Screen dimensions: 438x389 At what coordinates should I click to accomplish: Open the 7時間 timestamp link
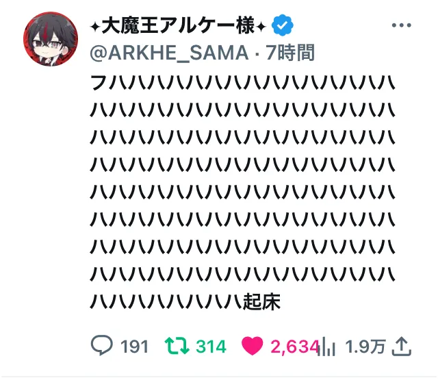(290, 53)
